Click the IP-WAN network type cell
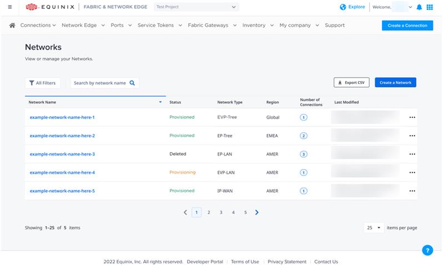Viewport: 444px width, 265px height. point(225,191)
